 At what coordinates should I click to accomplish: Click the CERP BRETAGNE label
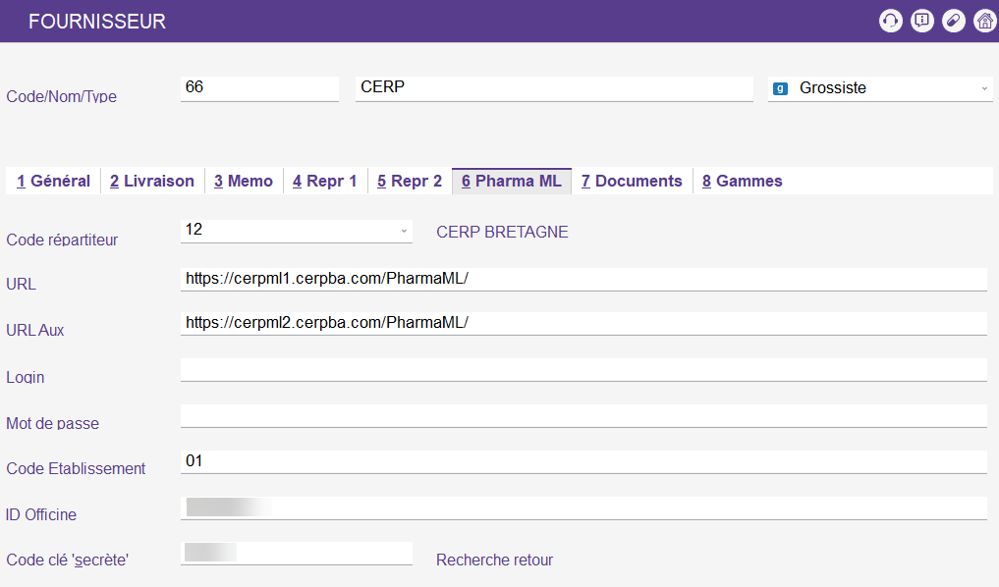(502, 232)
